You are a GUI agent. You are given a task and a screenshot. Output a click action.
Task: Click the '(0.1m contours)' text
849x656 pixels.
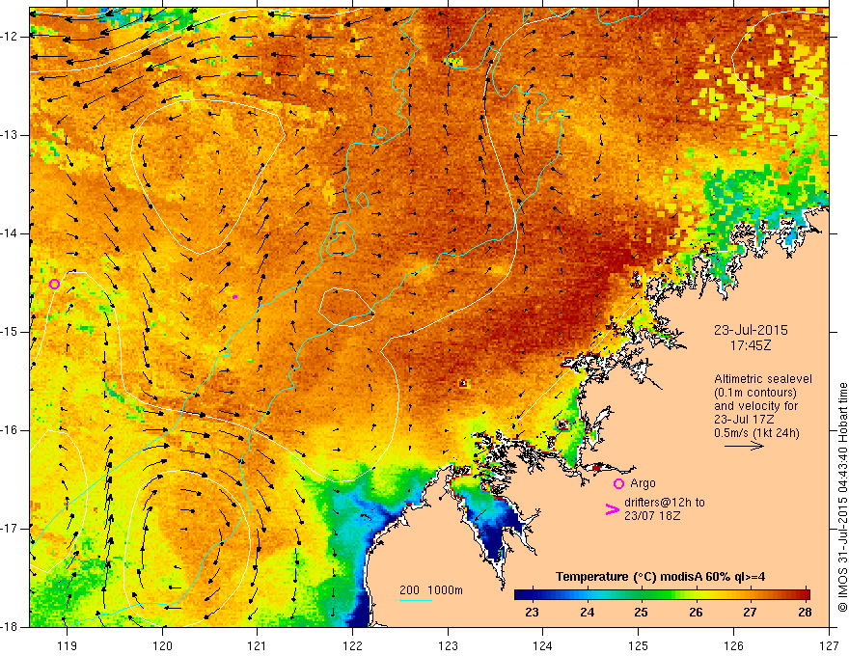point(755,393)
